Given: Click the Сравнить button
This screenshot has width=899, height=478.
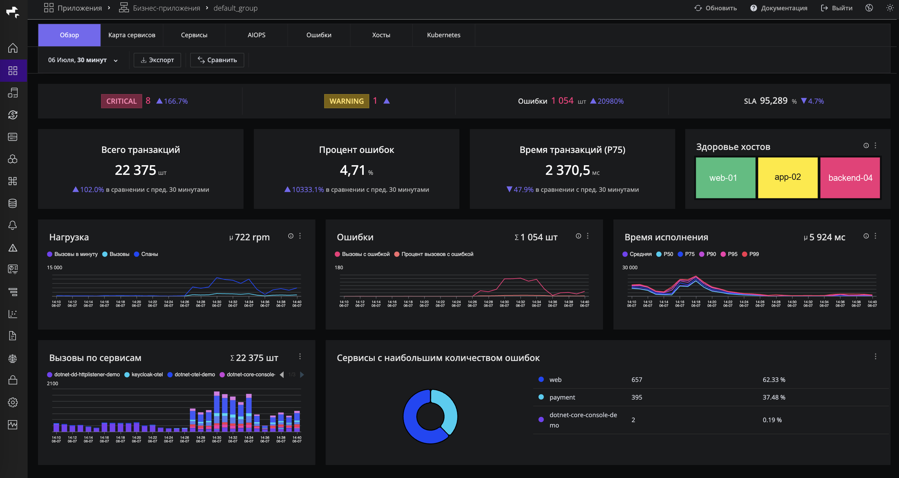Looking at the screenshot, I should click(x=217, y=60).
